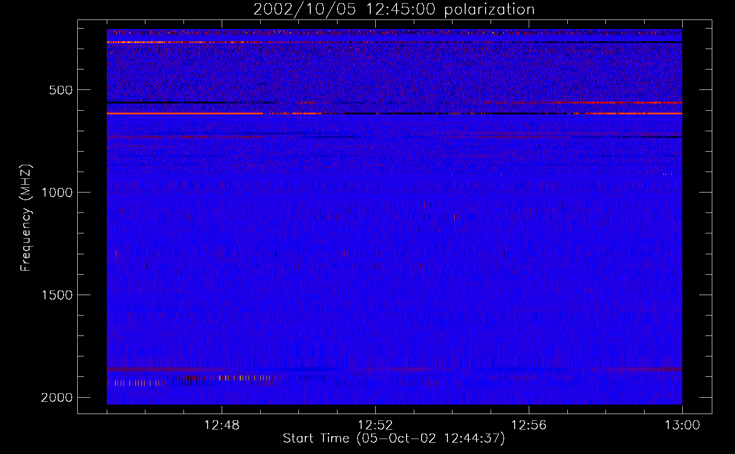Click the "12:48" time tick label
This screenshot has height=454, width=735.
click(x=222, y=425)
